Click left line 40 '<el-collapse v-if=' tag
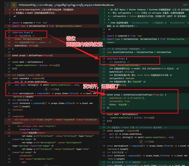 click(x=55, y=121)
